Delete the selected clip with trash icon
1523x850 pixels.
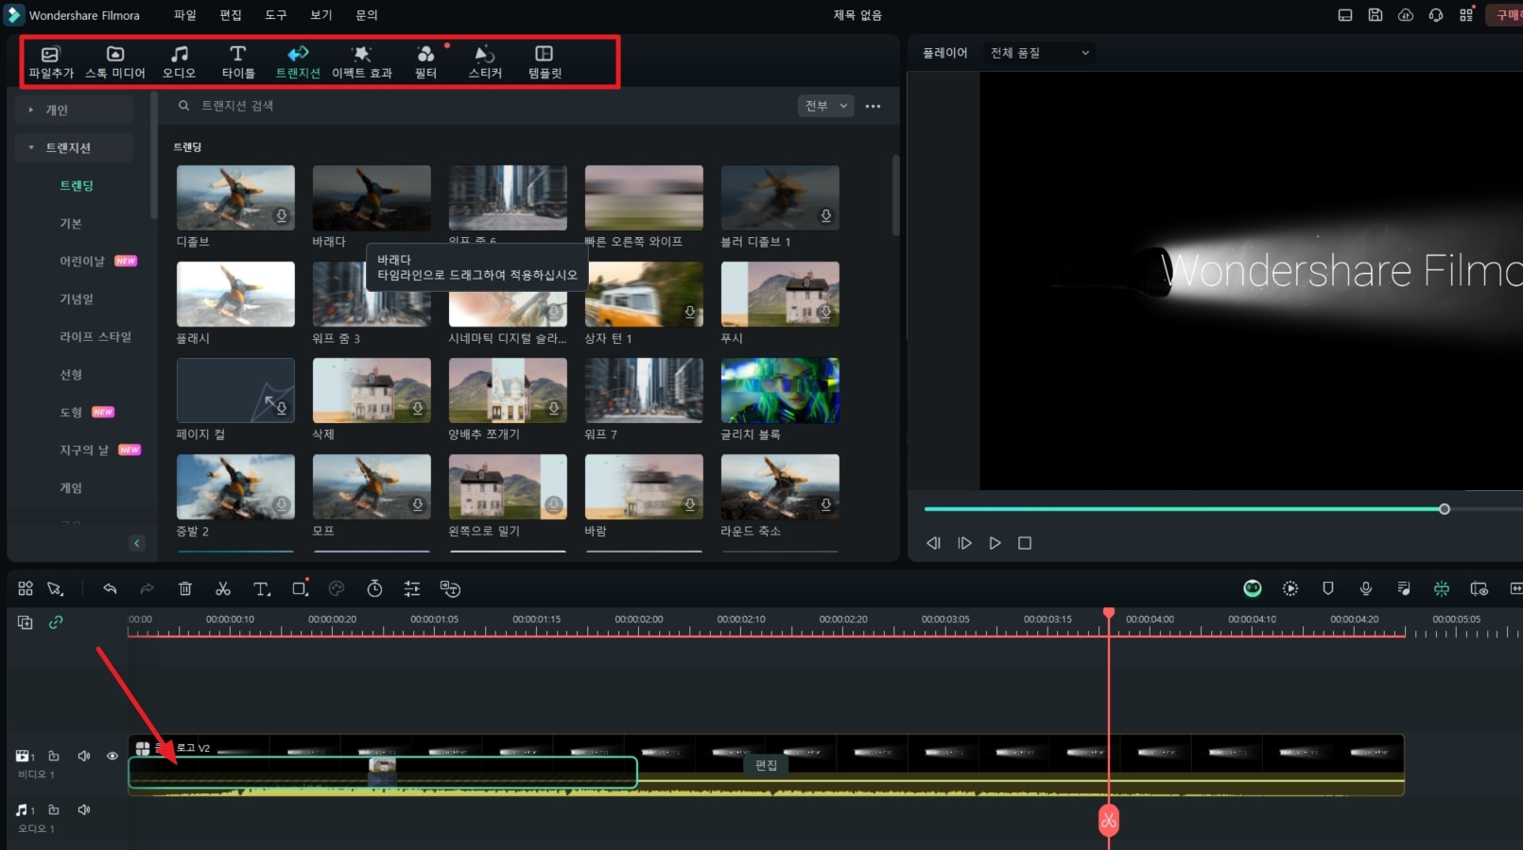(185, 588)
